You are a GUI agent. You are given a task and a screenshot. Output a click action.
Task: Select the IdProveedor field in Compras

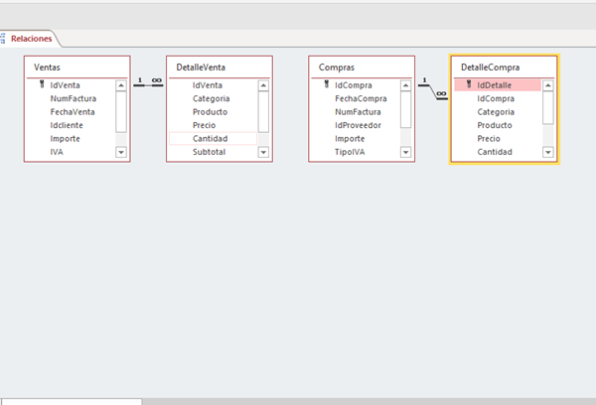[359, 125]
